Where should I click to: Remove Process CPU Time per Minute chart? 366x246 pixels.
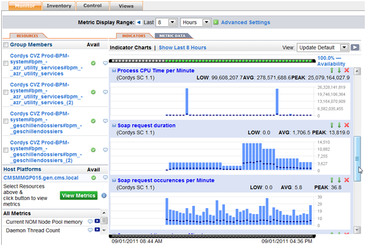pyautogui.click(x=347, y=71)
